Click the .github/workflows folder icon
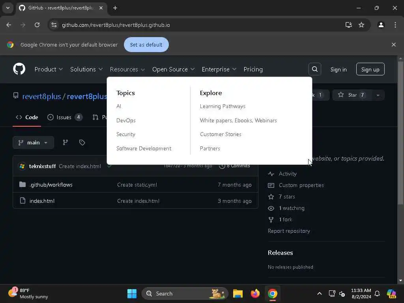The height and width of the screenshot is (303, 404). click(x=22, y=185)
